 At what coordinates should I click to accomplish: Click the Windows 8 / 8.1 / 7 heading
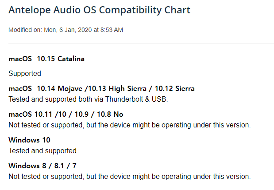point(42,166)
